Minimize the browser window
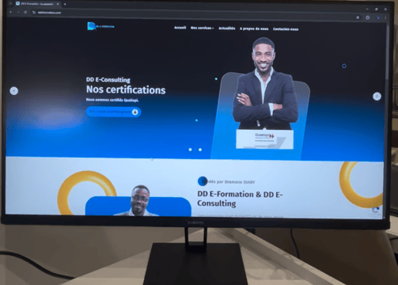Screen dimensions: 398x285 point(367,9)
